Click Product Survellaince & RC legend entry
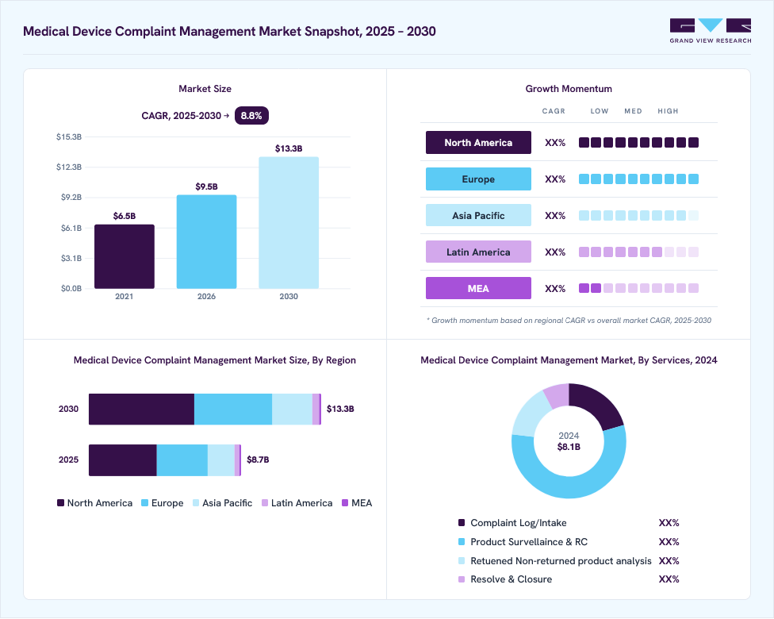 coord(523,542)
